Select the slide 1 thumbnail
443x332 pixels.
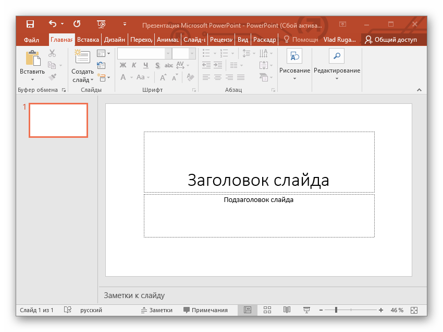(58, 120)
